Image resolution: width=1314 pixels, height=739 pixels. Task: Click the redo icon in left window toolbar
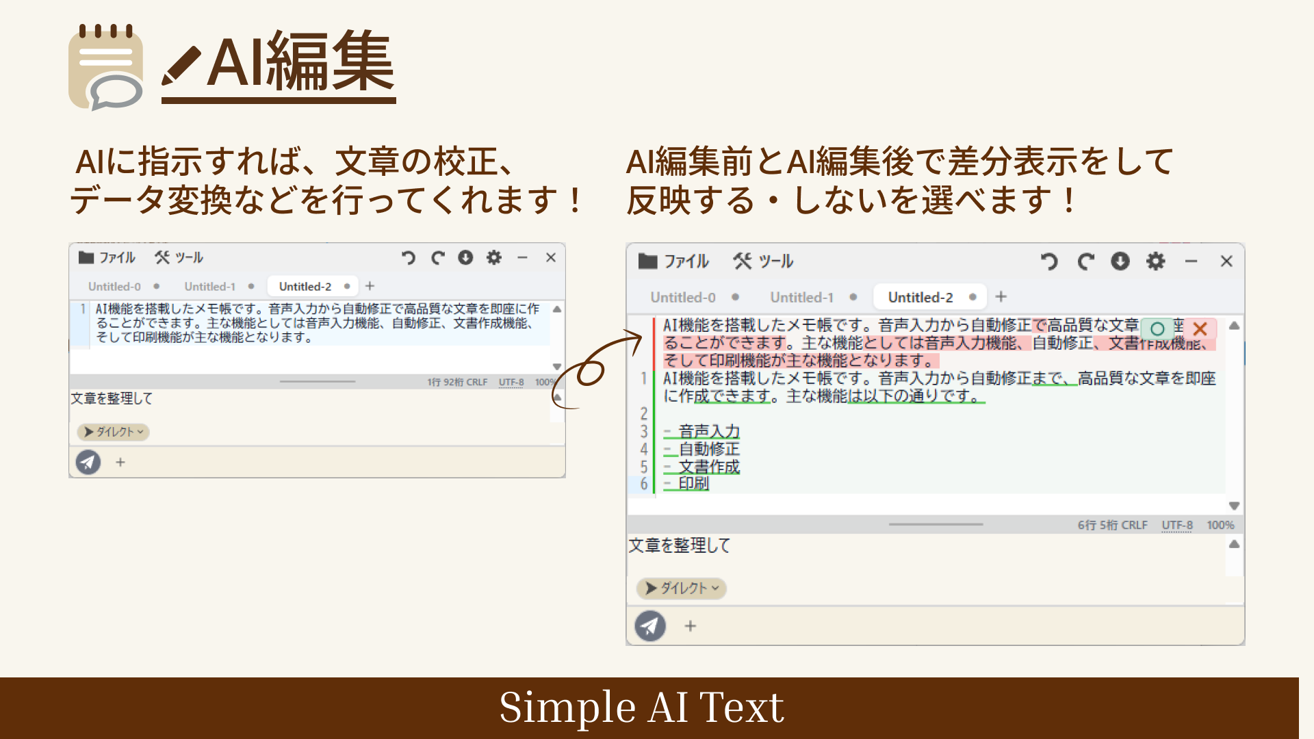click(x=437, y=258)
